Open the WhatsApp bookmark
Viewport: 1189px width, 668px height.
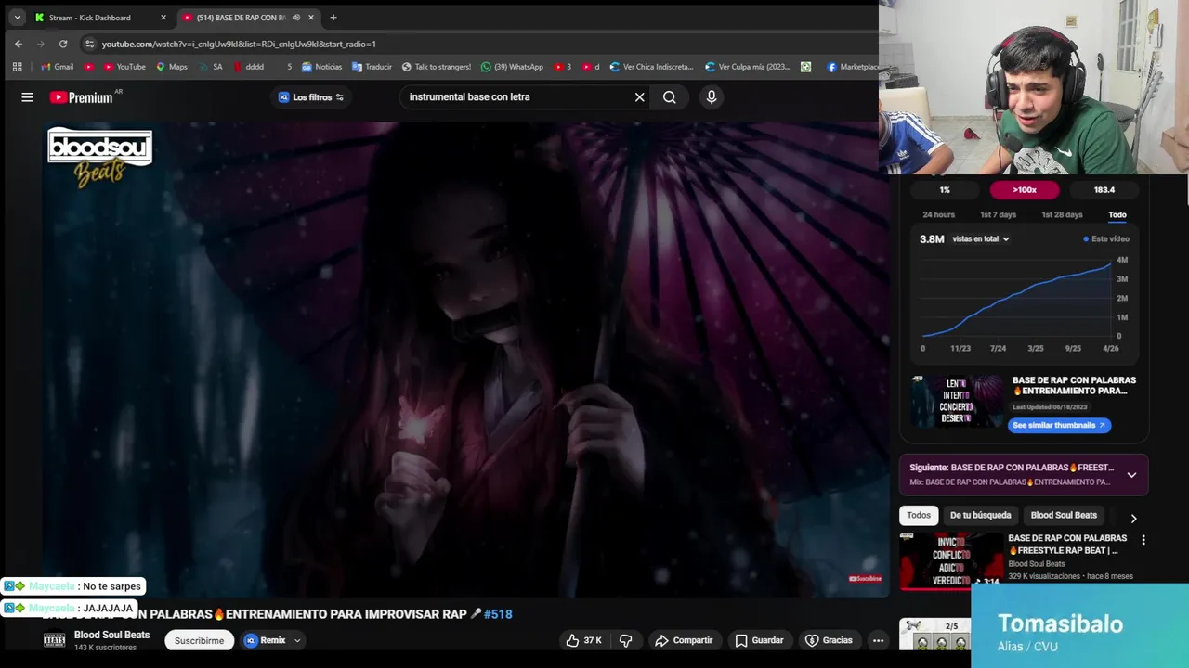click(512, 67)
